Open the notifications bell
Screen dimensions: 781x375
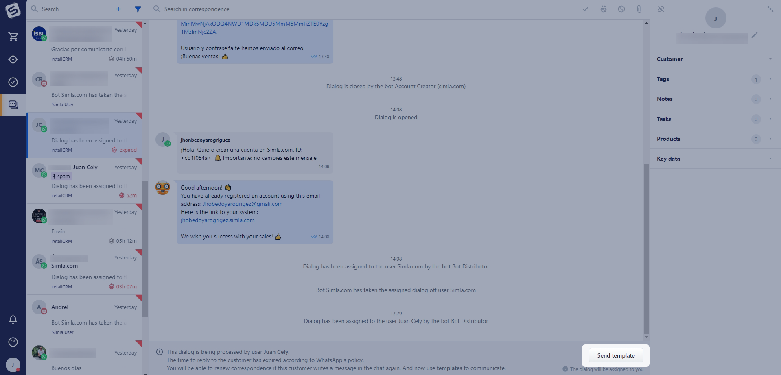[13, 319]
